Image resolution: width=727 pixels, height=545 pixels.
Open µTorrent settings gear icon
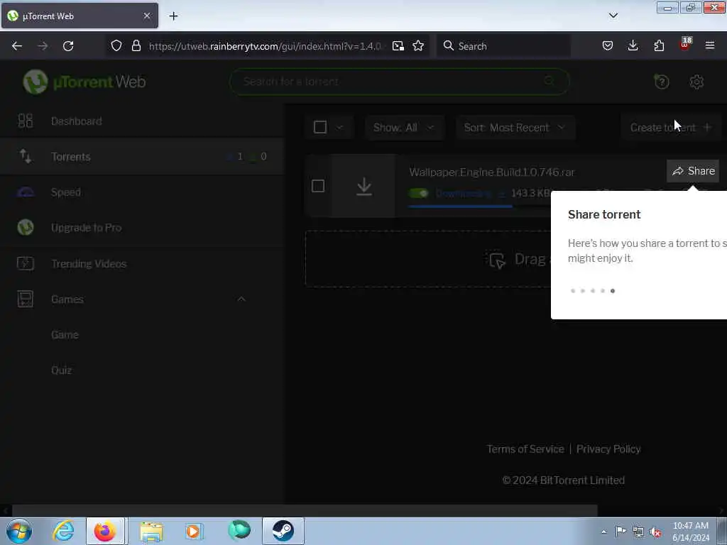[x=696, y=82]
